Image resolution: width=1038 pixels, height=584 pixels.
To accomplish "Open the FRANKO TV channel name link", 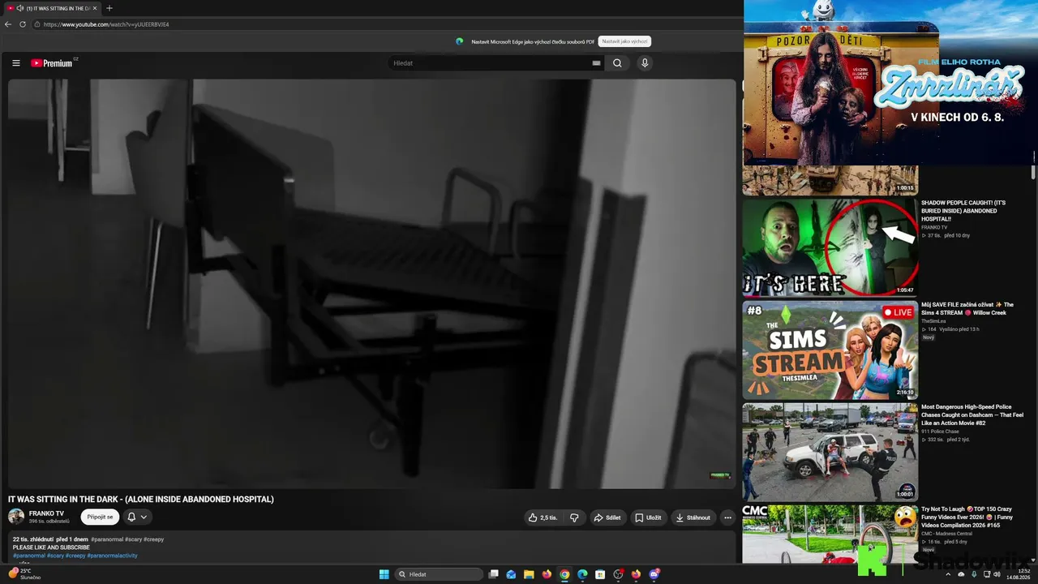I will 46,513.
